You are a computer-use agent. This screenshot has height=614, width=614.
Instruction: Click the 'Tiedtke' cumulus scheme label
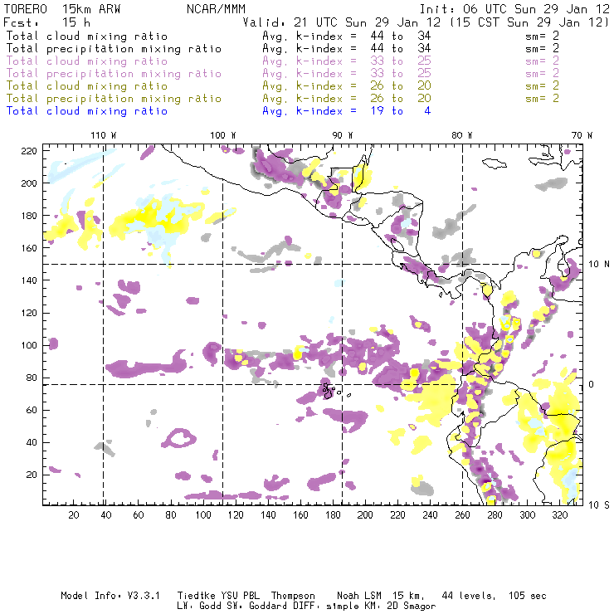pyautogui.click(x=196, y=596)
